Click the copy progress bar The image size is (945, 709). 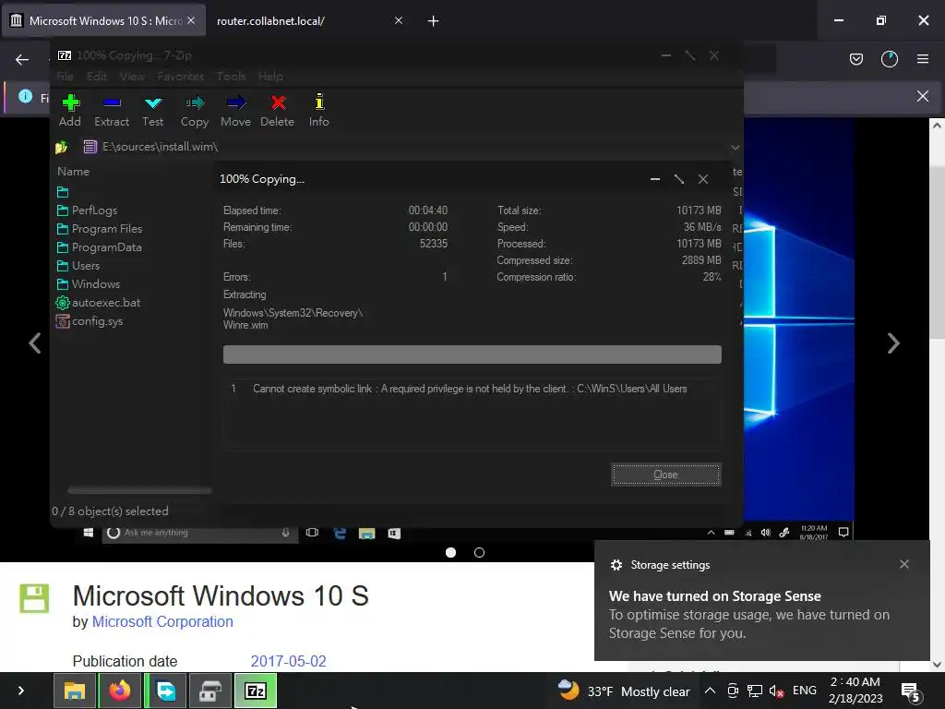pos(472,354)
